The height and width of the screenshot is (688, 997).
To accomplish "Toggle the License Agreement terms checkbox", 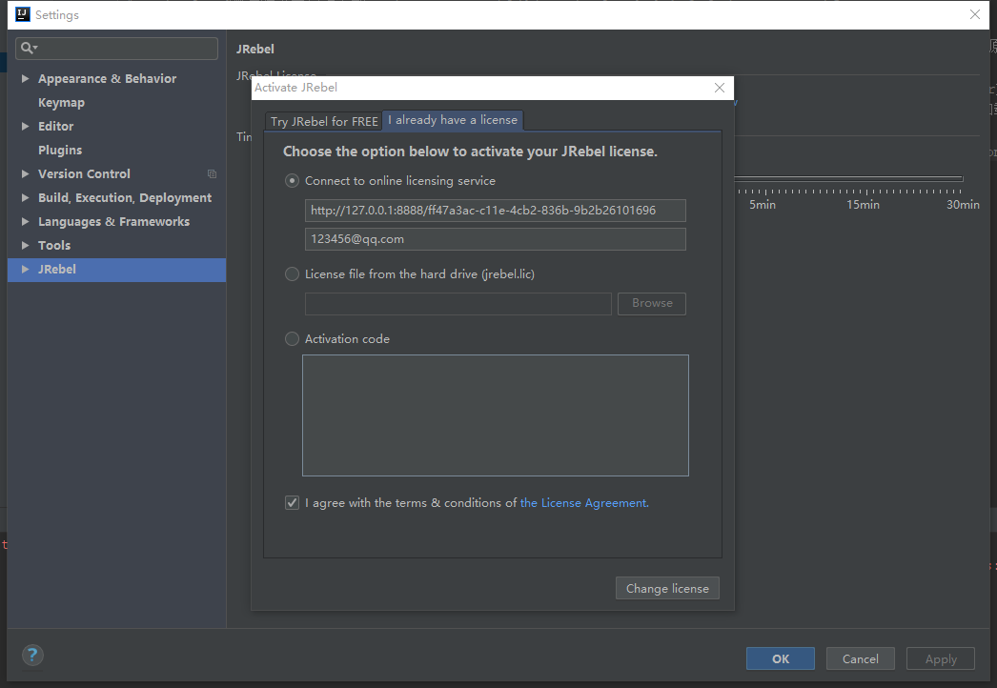I will coord(292,503).
